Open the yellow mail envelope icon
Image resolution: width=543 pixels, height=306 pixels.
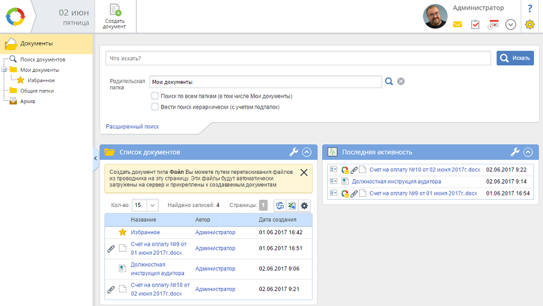457,25
